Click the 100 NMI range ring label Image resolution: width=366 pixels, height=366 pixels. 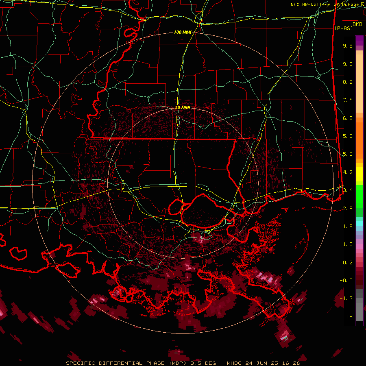(x=183, y=32)
